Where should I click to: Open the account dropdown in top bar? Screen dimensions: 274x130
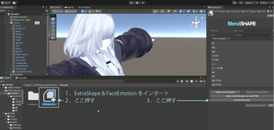coord(6,3)
